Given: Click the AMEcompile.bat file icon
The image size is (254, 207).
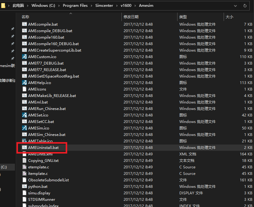Looking at the screenshot, I should [x=24, y=24].
